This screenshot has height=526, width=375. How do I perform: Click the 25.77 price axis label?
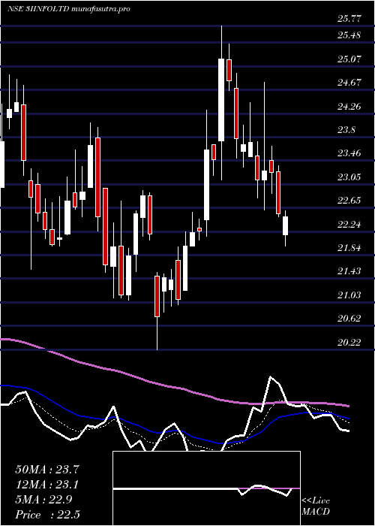pos(349,19)
